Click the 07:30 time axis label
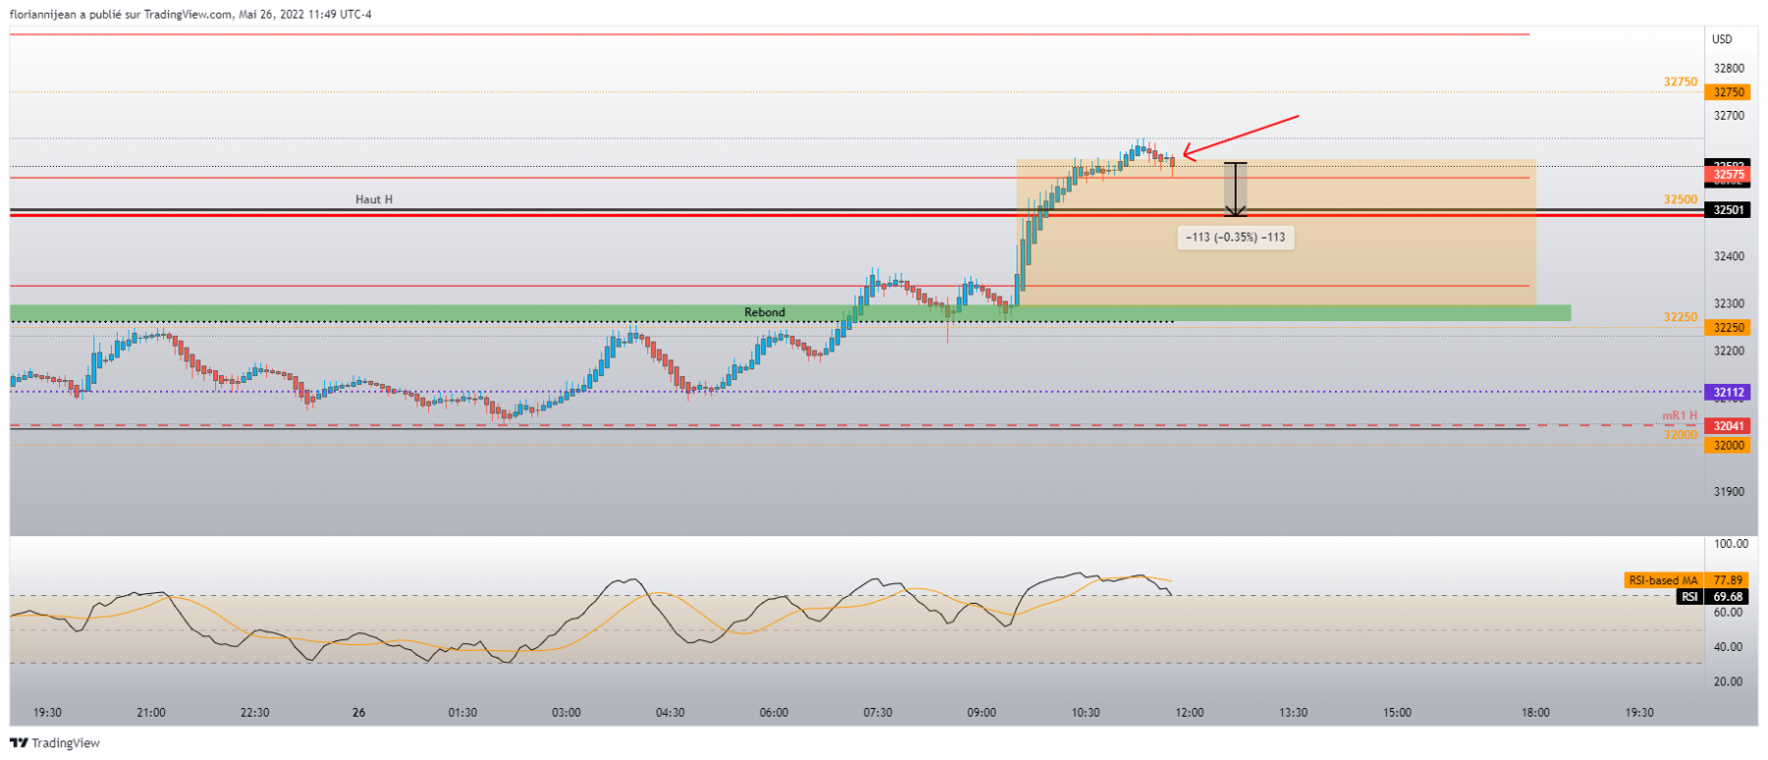The height and width of the screenshot is (760, 1768). (878, 713)
